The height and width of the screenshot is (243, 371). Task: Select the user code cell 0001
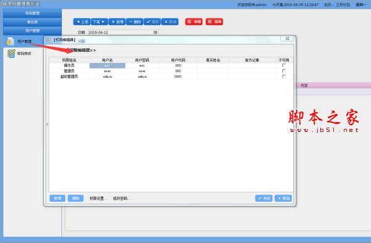(178, 76)
